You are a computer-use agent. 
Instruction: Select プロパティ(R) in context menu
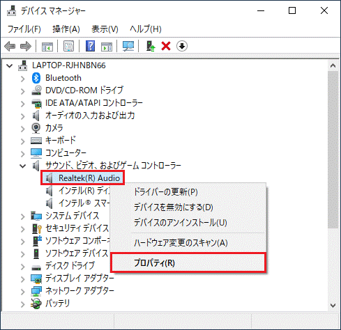click(188, 262)
